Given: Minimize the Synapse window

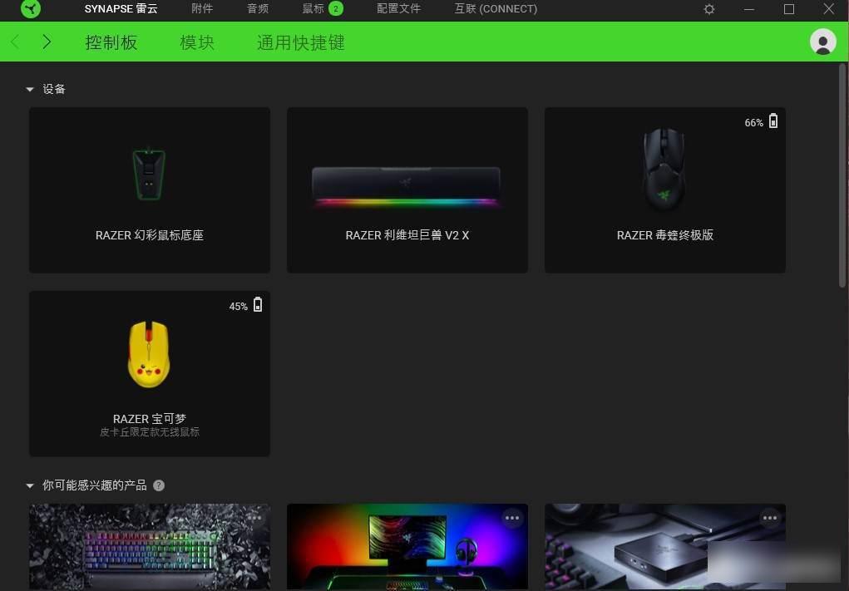Looking at the screenshot, I should [749, 9].
